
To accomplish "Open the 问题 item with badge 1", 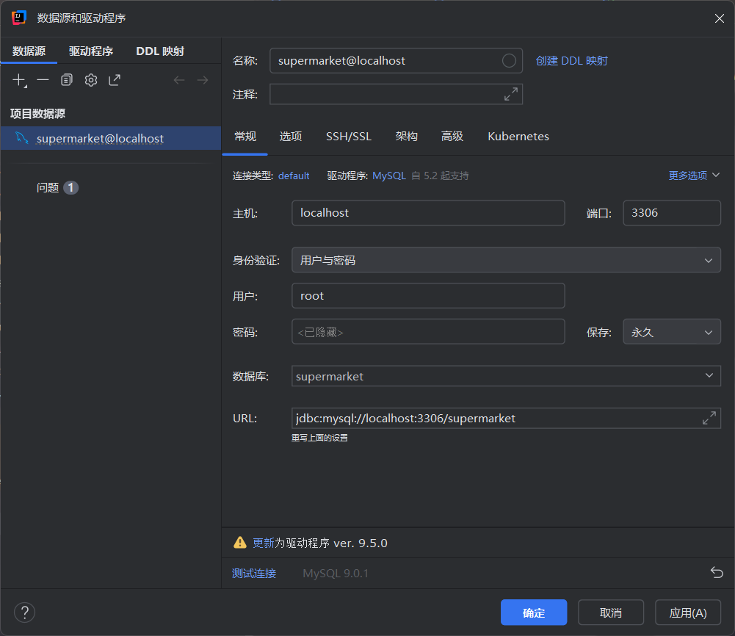I will [57, 187].
